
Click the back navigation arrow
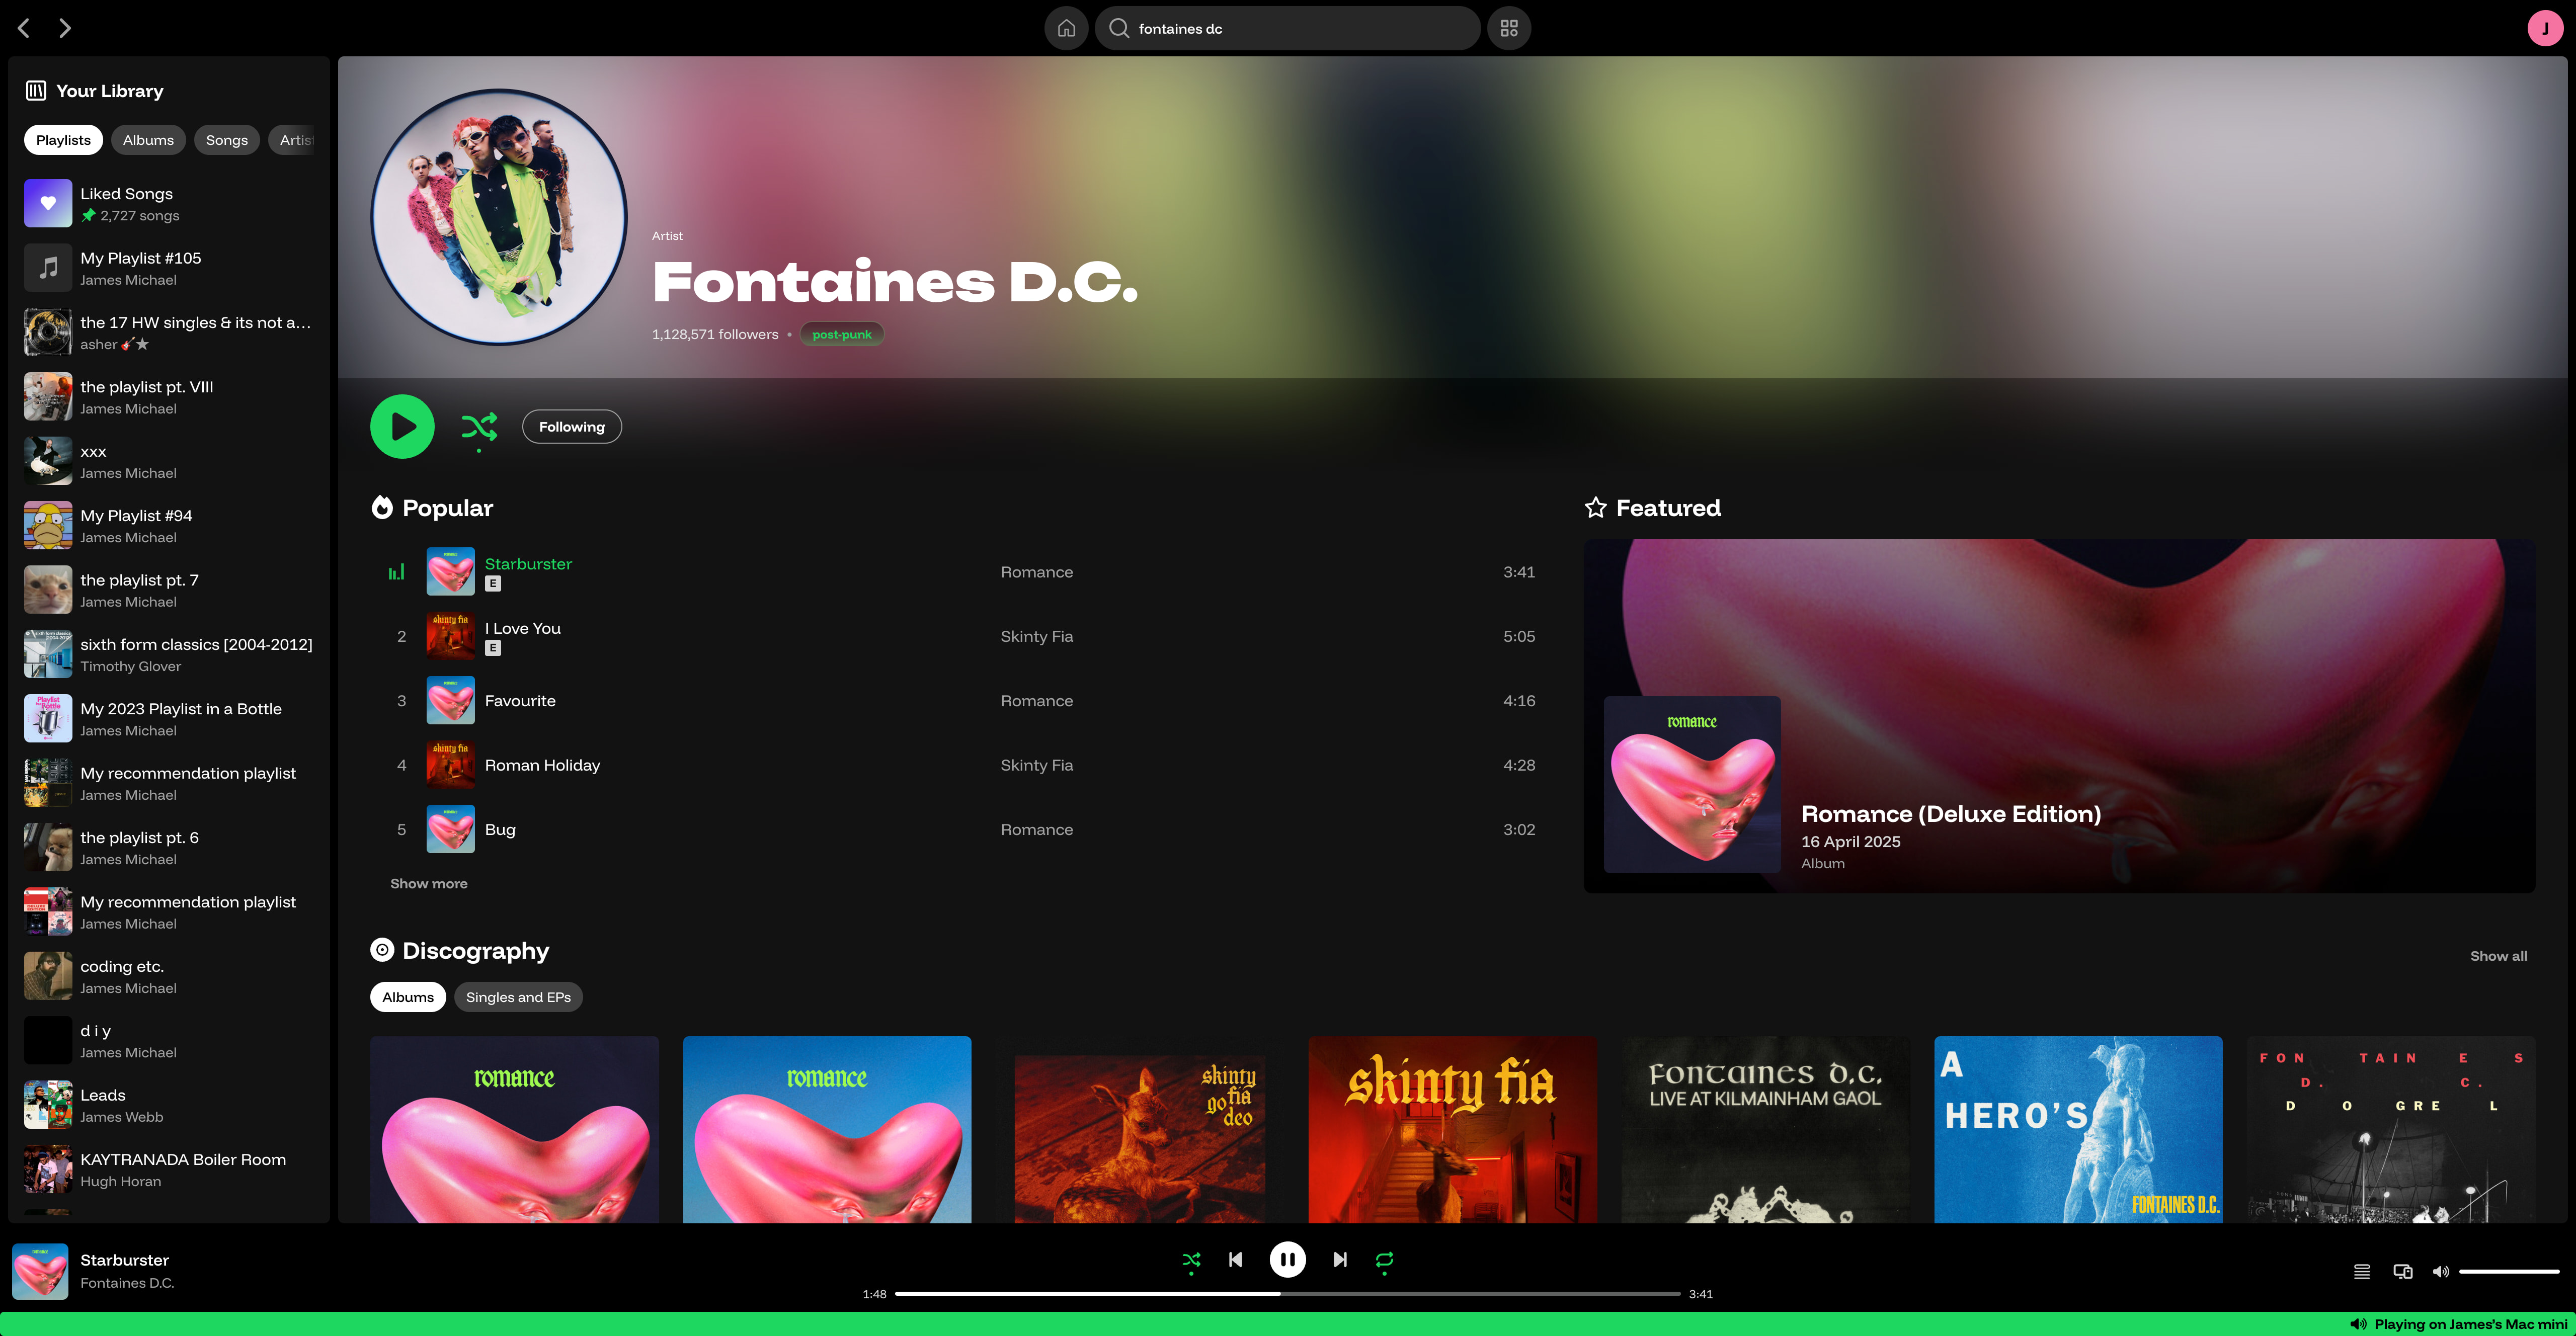[x=24, y=28]
